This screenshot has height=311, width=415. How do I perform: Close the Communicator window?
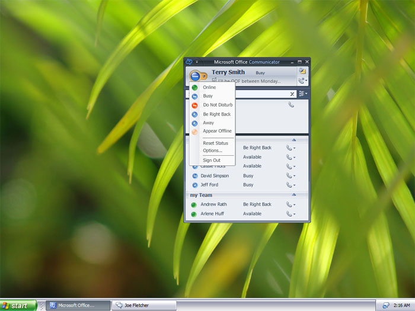[307, 62]
